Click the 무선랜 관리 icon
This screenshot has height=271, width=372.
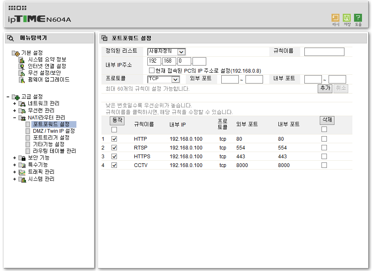(22, 111)
